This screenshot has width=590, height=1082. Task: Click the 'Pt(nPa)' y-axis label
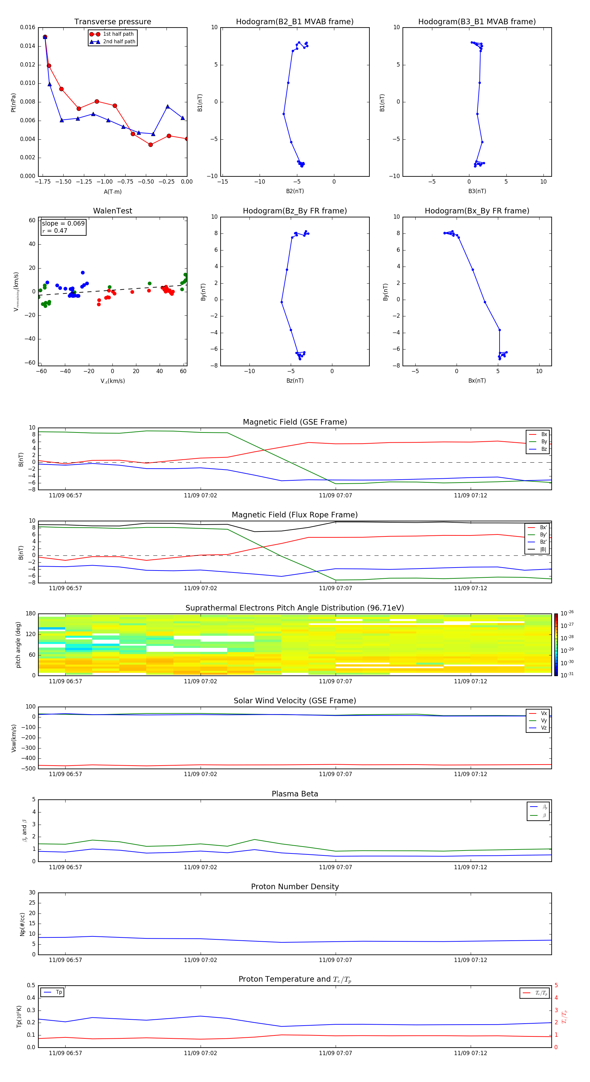click(x=13, y=102)
